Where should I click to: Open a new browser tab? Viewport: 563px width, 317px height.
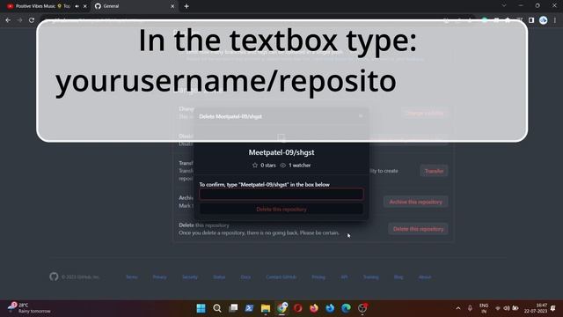pos(186,6)
